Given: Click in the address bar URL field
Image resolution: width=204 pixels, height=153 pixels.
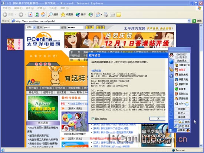Looking at the screenshot, I should tap(100, 21).
